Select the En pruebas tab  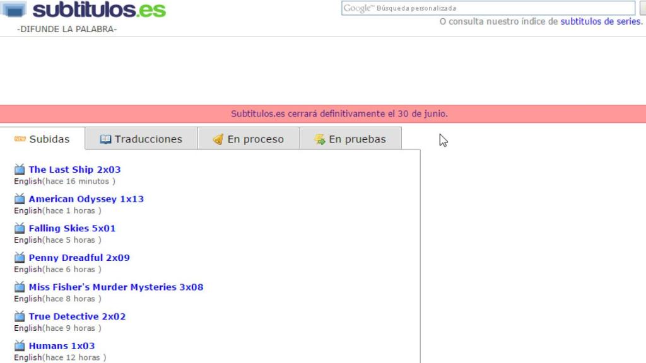click(350, 139)
